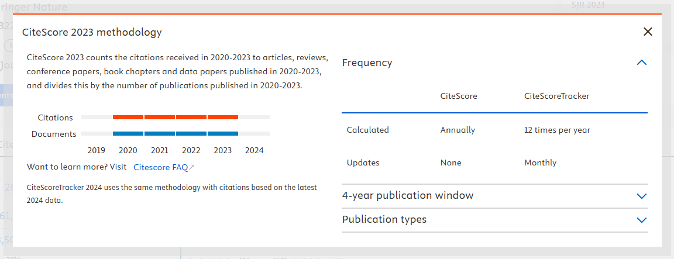Click the 'CiteScore 2023 methodology' dialog title
This screenshot has height=259, width=674.
coord(92,32)
